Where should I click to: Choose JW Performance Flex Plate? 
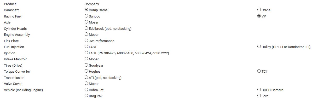tap(86, 40)
